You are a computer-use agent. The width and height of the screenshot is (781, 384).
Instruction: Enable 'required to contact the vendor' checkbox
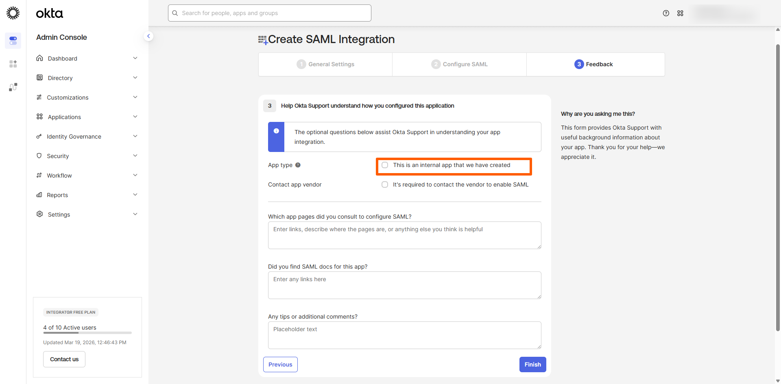(x=385, y=184)
